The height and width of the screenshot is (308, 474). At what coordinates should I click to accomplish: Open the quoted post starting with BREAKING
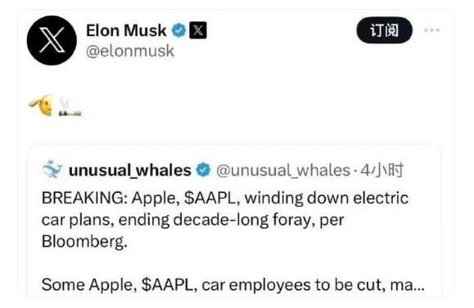tap(234, 221)
